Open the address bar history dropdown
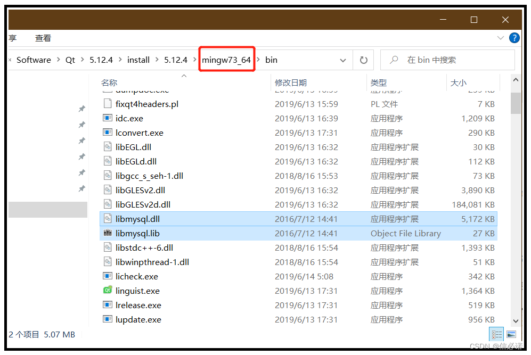Image resolution: width=531 pixels, height=355 pixels. point(342,60)
